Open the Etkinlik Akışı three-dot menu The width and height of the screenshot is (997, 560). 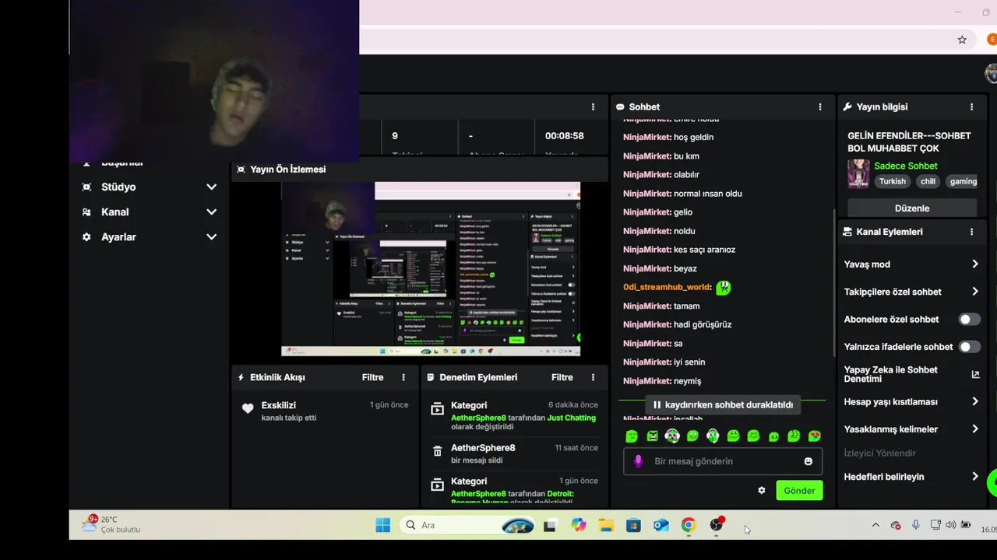click(403, 377)
